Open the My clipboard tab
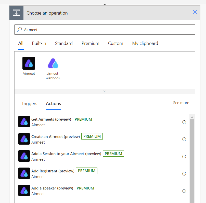The width and height of the screenshot is (206, 203). (x=145, y=43)
